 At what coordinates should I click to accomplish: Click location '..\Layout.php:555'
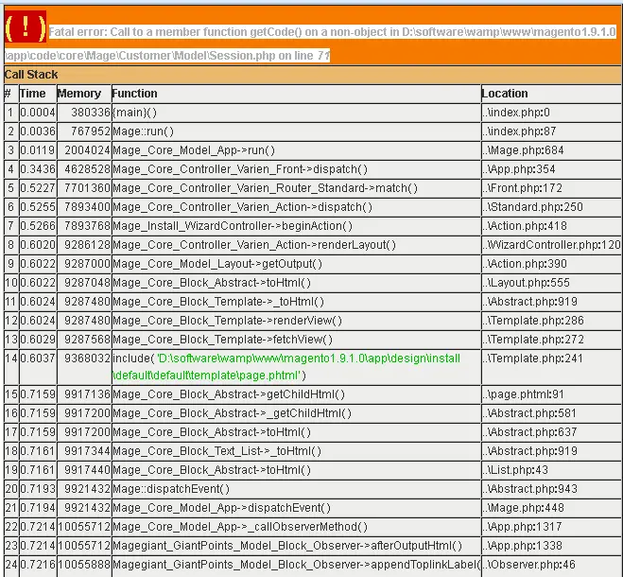[526, 283]
